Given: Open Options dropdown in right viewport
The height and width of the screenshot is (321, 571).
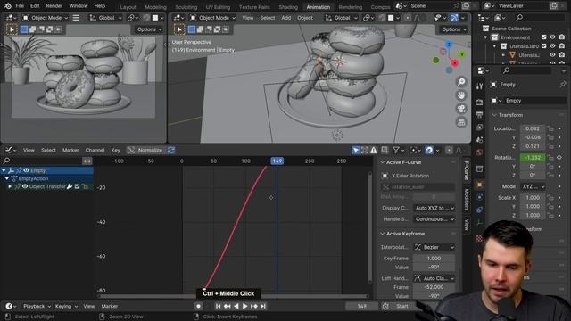Looking at the screenshot, I should click(x=454, y=29).
